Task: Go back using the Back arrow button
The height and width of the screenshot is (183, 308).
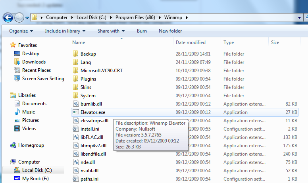Action: [x=8, y=18]
